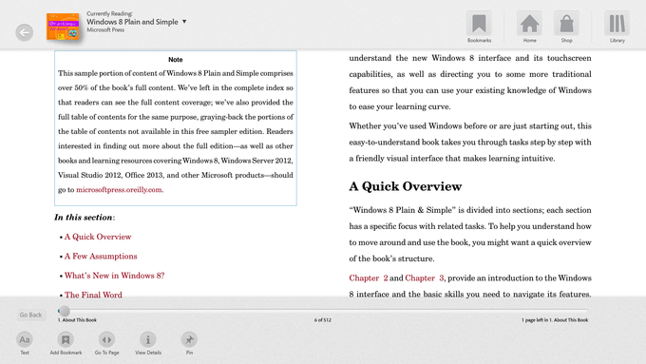Add a bookmark to this page
The height and width of the screenshot is (364, 646).
(x=66, y=343)
